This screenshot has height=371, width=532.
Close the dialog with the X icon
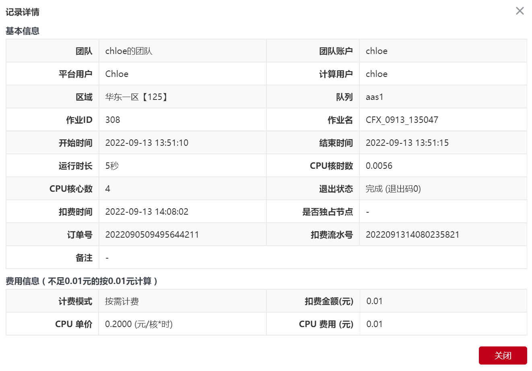click(520, 11)
